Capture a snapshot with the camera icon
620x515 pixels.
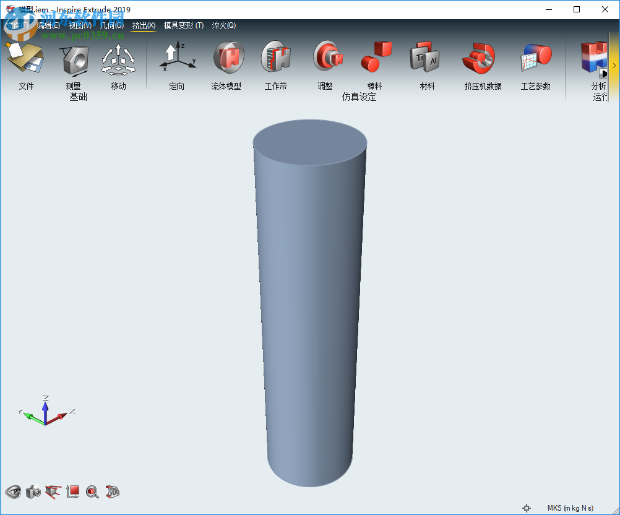pos(33,492)
